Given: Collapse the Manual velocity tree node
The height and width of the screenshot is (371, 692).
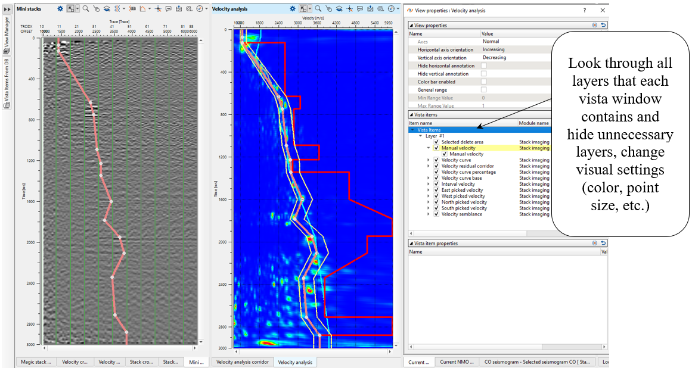Looking at the screenshot, I should 428,148.
